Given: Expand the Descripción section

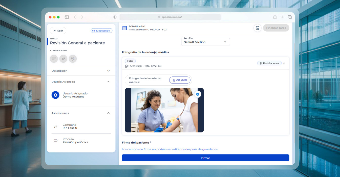Looking at the screenshot, I should pyautogui.click(x=108, y=71).
